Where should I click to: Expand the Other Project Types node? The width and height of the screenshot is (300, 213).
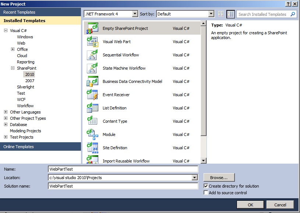(6, 118)
